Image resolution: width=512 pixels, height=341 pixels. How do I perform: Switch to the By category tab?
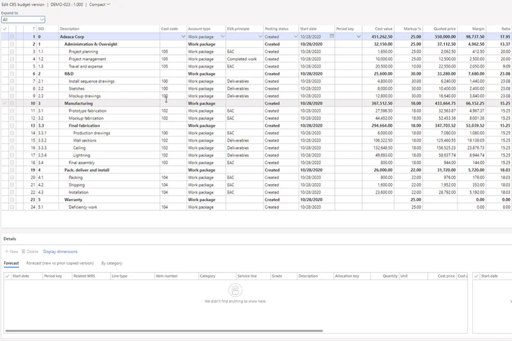(112, 263)
